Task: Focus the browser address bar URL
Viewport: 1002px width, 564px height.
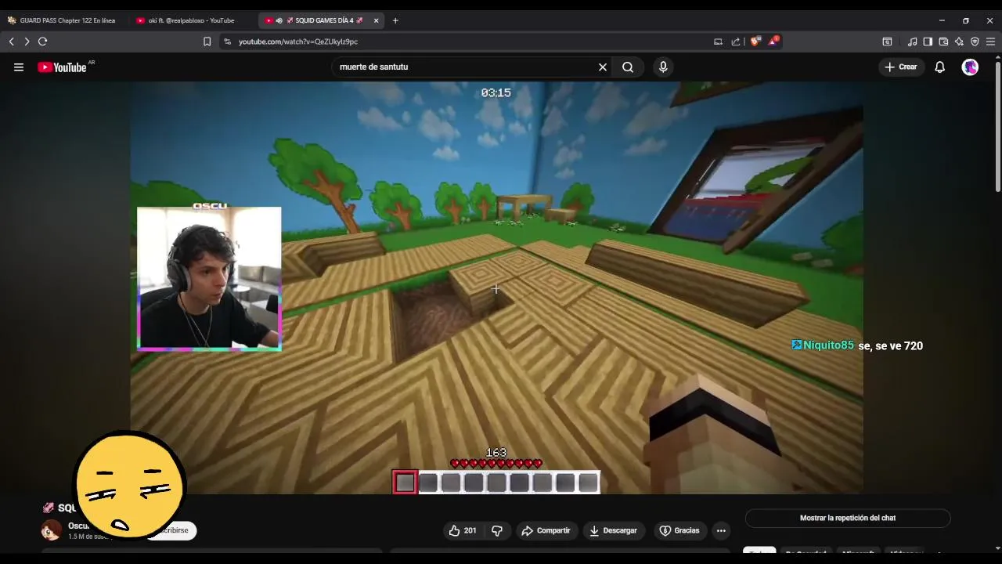Action: (x=470, y=42)
